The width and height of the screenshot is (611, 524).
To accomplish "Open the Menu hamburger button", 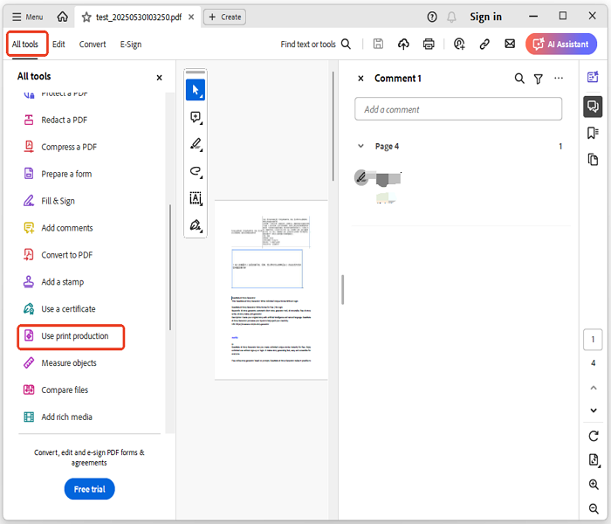I will click(28, 17).
